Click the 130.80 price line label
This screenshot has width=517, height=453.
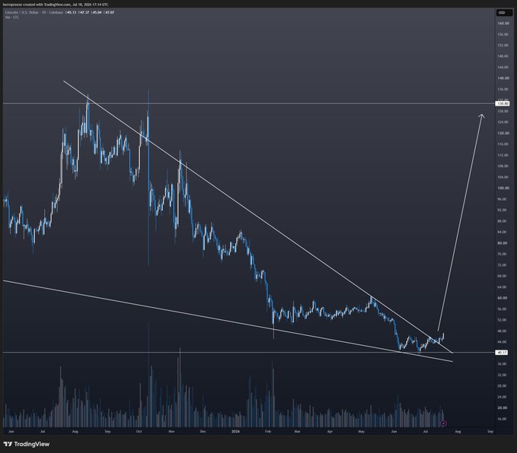503,103
